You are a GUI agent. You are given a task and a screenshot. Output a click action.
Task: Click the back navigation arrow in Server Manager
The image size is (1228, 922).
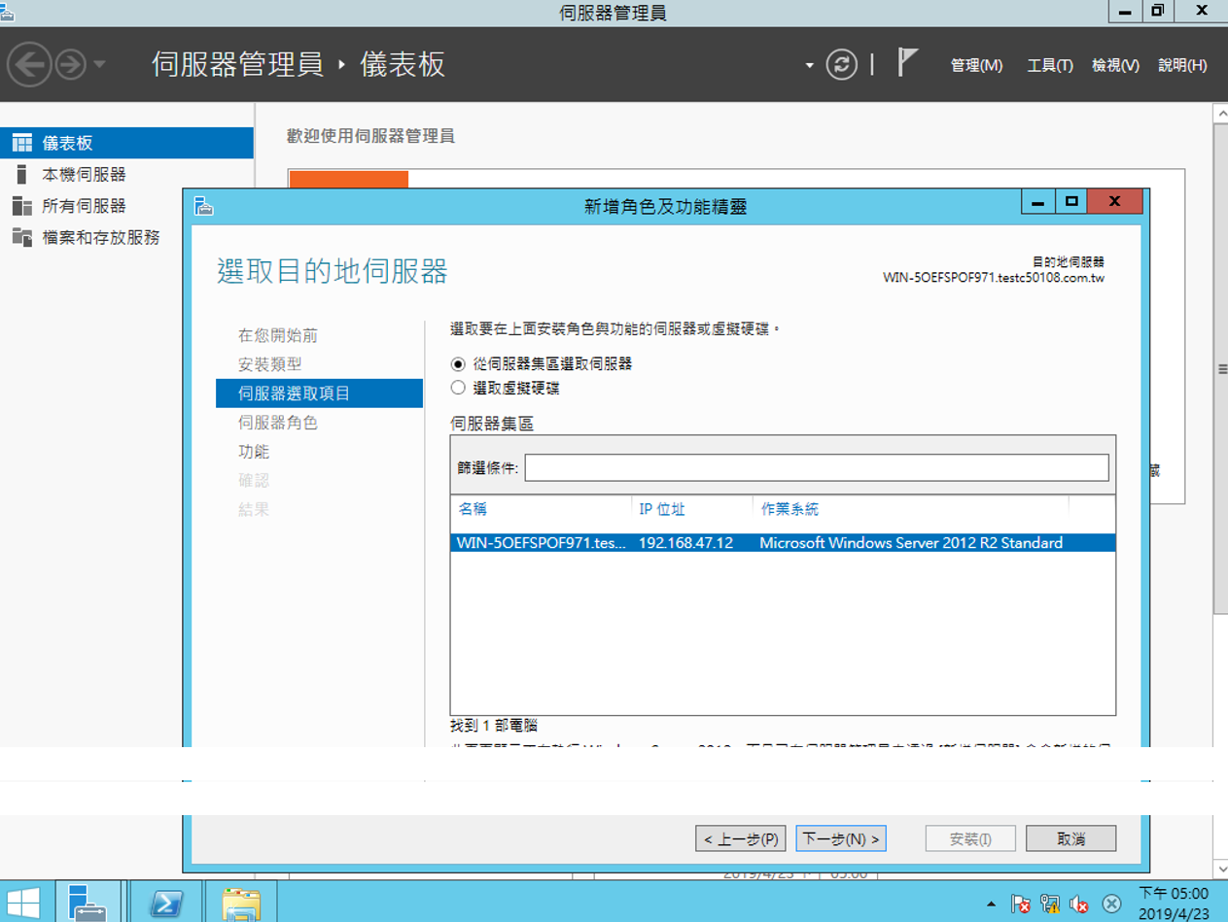coord(29,65)
